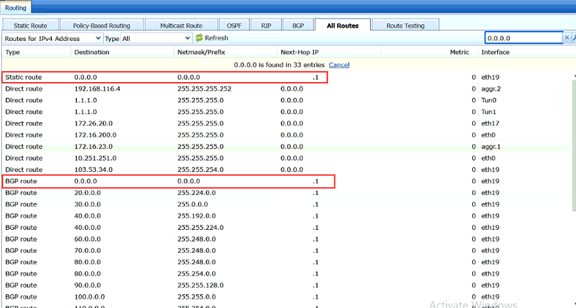Select the aggr.2 interface cell

[491, 89]
